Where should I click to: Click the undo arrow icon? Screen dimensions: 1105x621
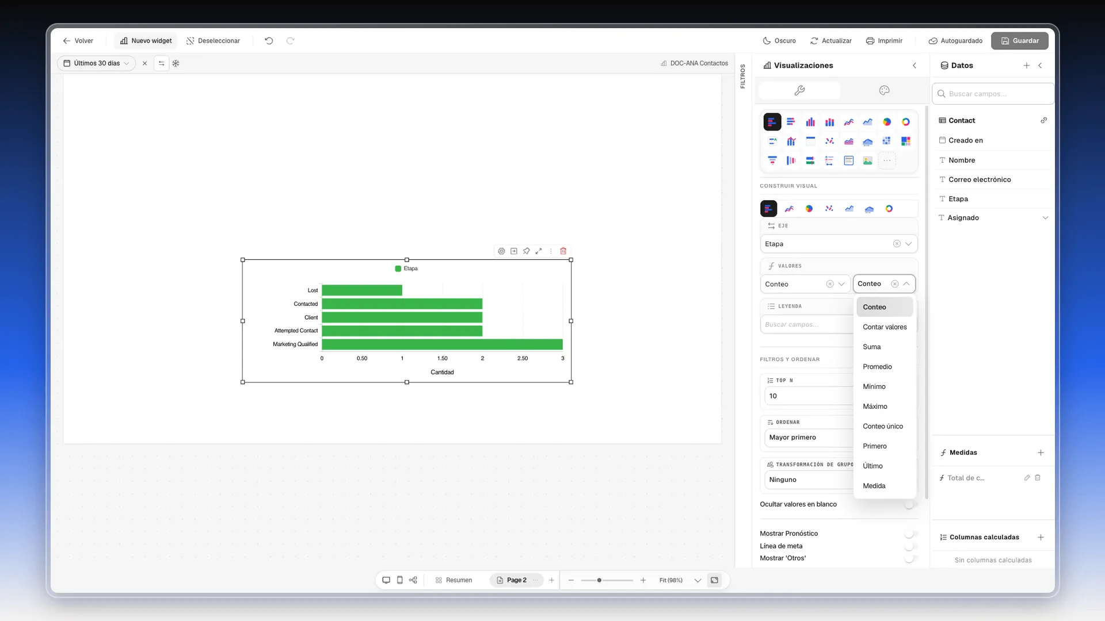coord(269,41)
